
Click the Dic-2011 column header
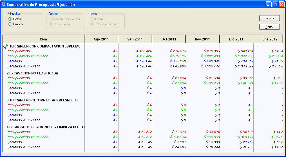tap(236, 39)
